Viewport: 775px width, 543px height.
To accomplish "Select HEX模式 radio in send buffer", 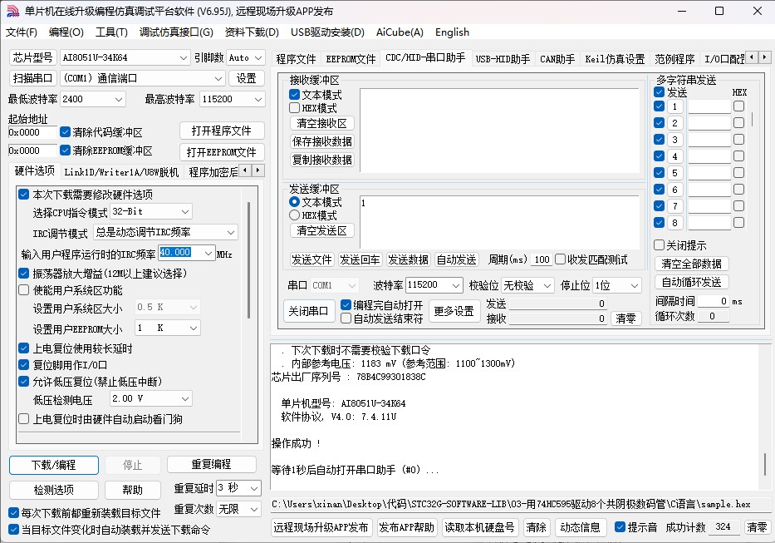I will pos(295,215).
